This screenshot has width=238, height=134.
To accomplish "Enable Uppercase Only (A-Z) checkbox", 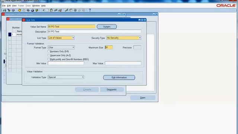I will click(x=49, y=55).
